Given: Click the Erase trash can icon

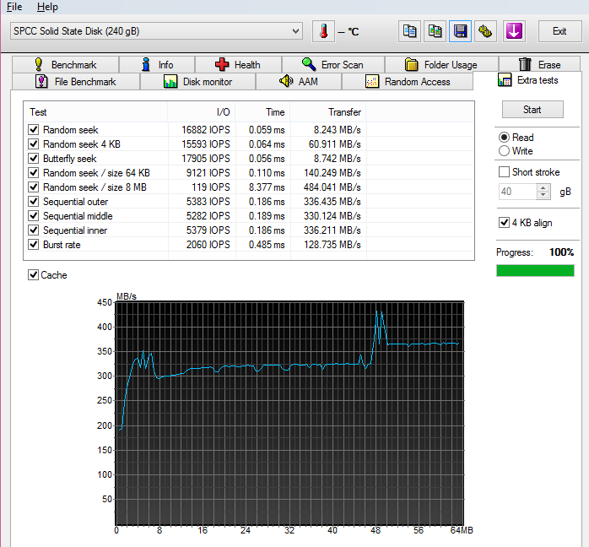Looking at the screenshot, I should [x=525, y=65].
